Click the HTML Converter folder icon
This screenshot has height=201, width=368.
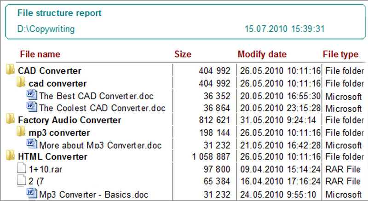pos(10,155)
